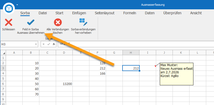Viewport: 214px width, 105px height.
Task: Select row 9 header
Action: click(x=3, y=99)
